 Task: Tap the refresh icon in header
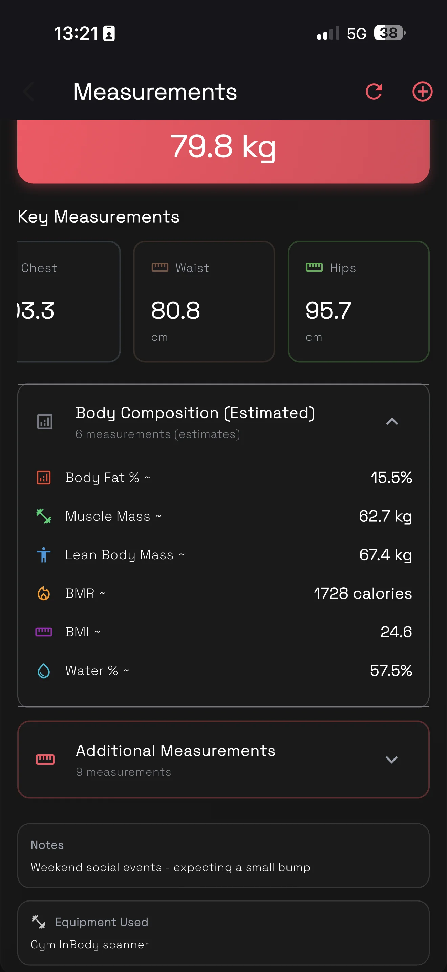coord(374,92)
